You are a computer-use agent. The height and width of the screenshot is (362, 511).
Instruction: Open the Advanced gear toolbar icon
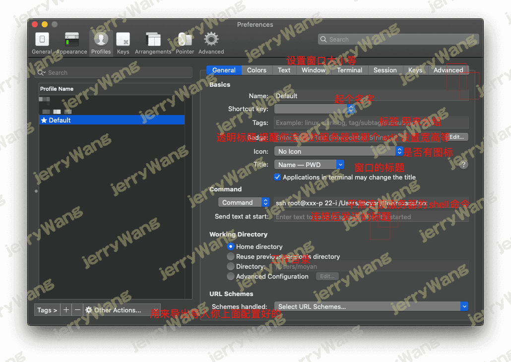pos(211,43)
